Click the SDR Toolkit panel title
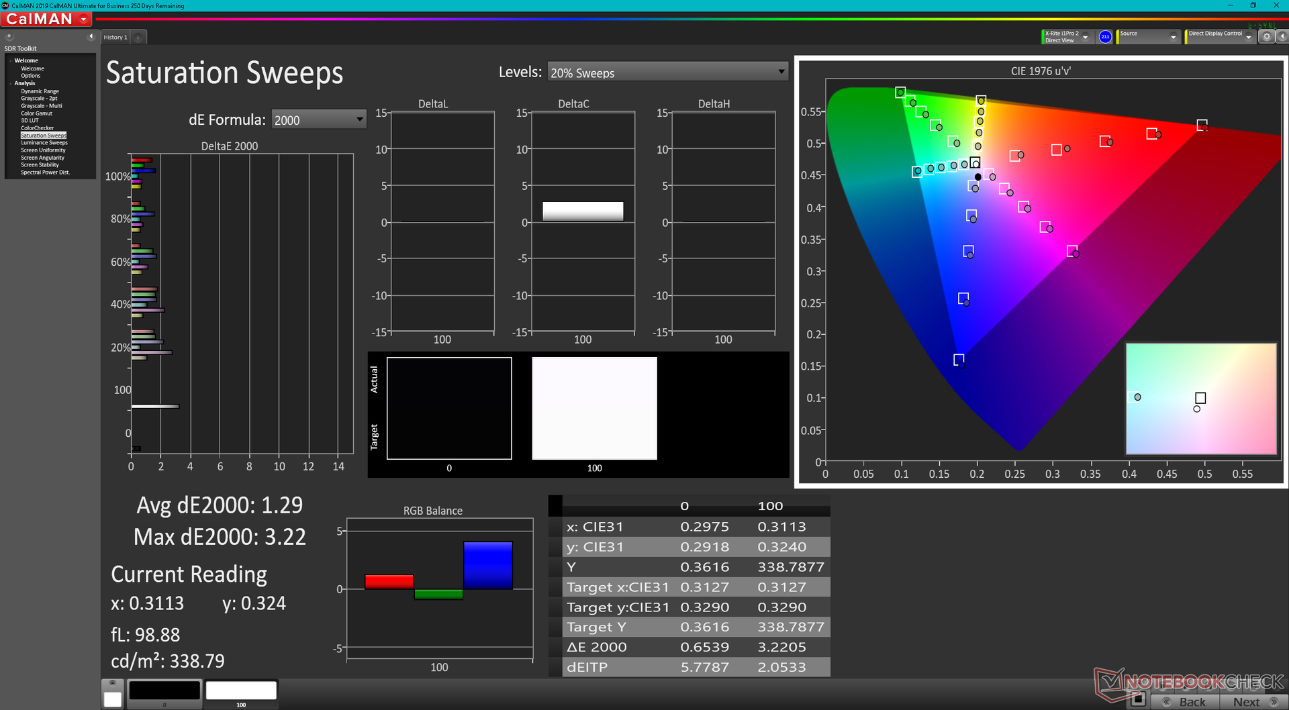 21,48
